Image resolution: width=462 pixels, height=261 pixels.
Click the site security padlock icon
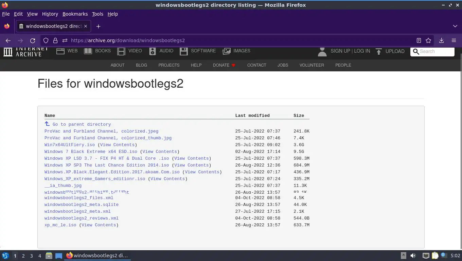click(x=55, y=40)
